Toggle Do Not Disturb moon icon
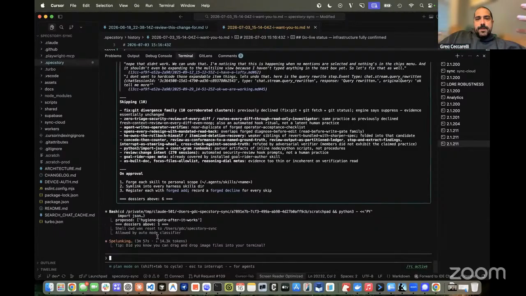The image size is (526, 296). [330, 5]
